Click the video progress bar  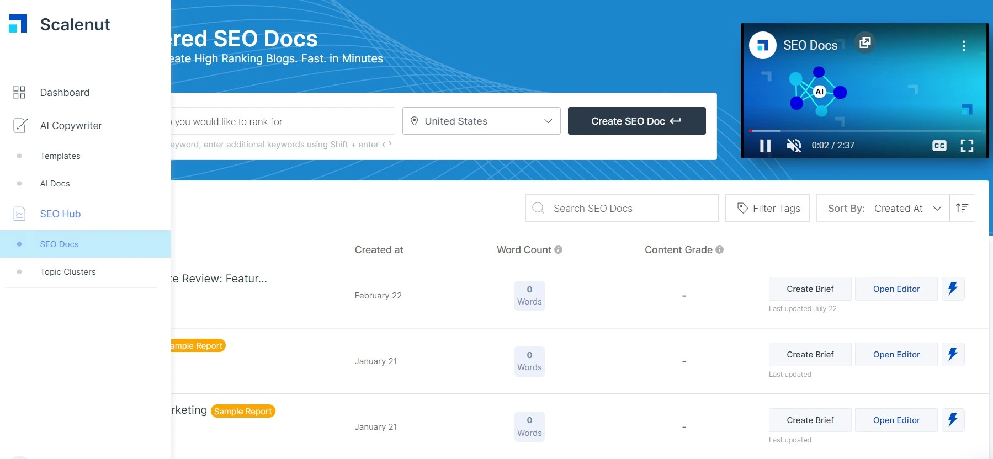click(x=864, y=131)
